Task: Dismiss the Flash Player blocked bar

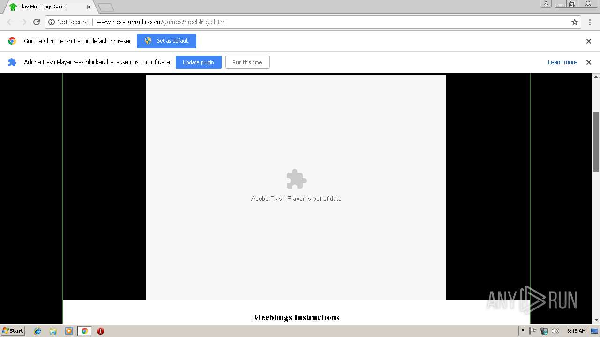Action: [x=589, y=62]
